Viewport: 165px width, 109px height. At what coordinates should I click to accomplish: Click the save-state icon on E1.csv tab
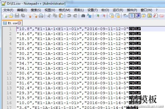click(x=5, y=23)
